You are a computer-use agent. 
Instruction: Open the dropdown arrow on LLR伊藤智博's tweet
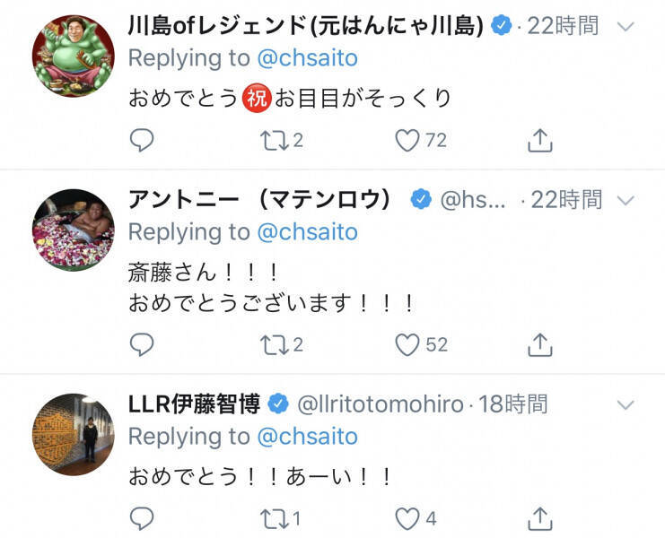coord(626,404)
